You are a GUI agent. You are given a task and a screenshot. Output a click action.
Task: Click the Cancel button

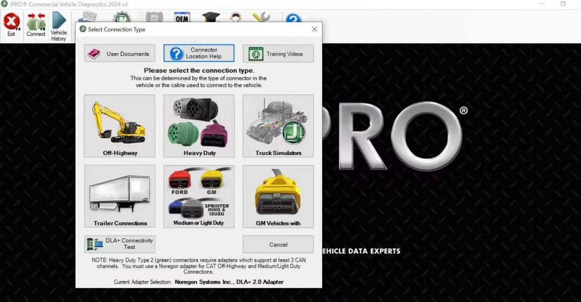[278, 244]
